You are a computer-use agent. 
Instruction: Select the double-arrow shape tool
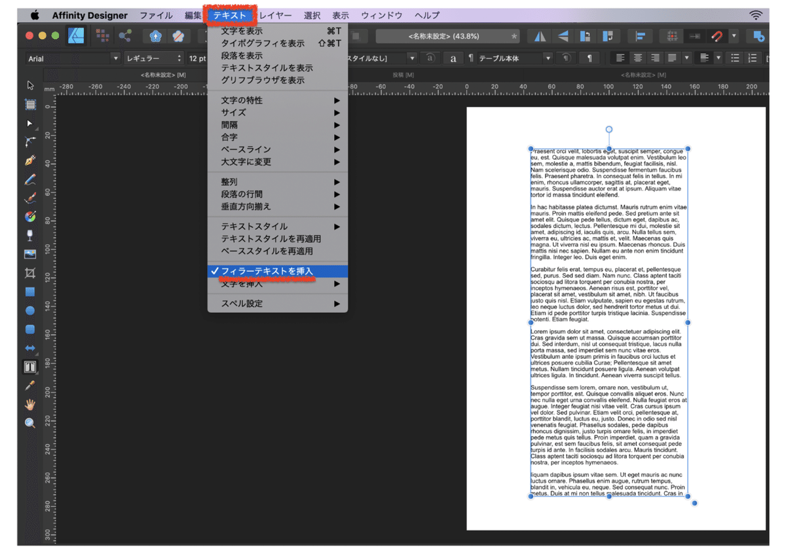30,348
